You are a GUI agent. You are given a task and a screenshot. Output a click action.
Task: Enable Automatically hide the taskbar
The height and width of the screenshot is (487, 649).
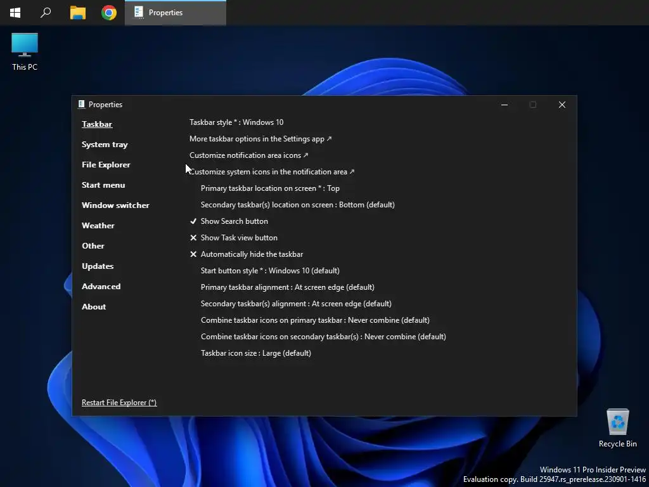247,254
